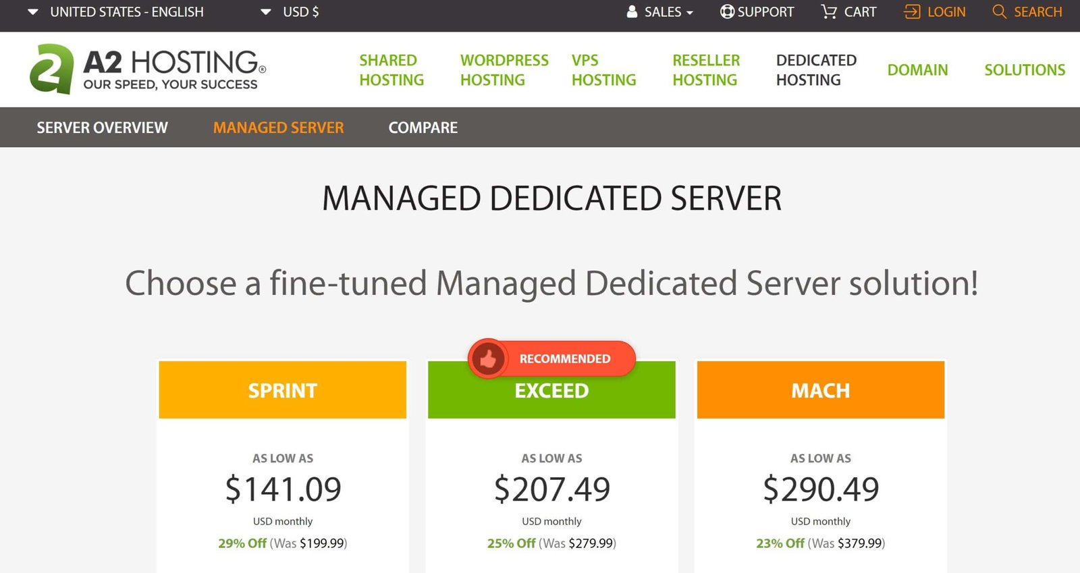Click the Search magnifier icon
Viewport: 1080px width, 573px height.
click(x=999, y=11)
